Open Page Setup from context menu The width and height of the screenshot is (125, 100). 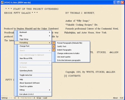pyautogui.click(x=33, y=39)
